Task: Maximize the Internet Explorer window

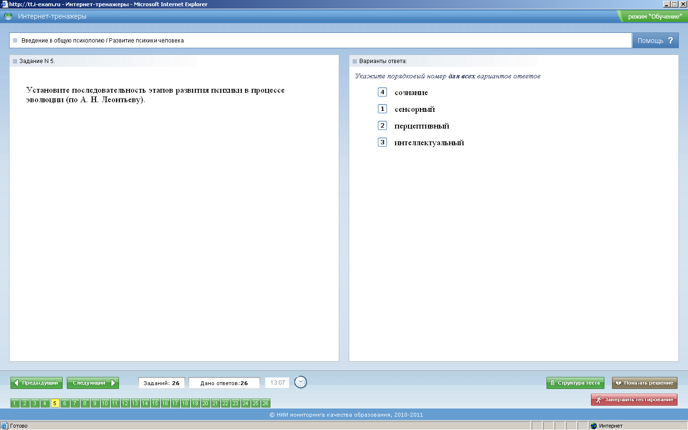Action: pos(675,4)
